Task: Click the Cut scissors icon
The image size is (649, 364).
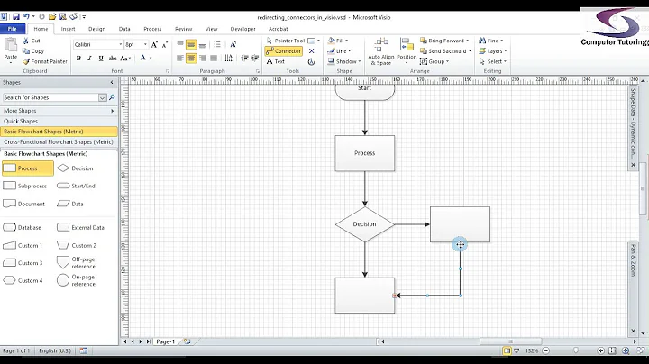Action: tap(26, 41)
